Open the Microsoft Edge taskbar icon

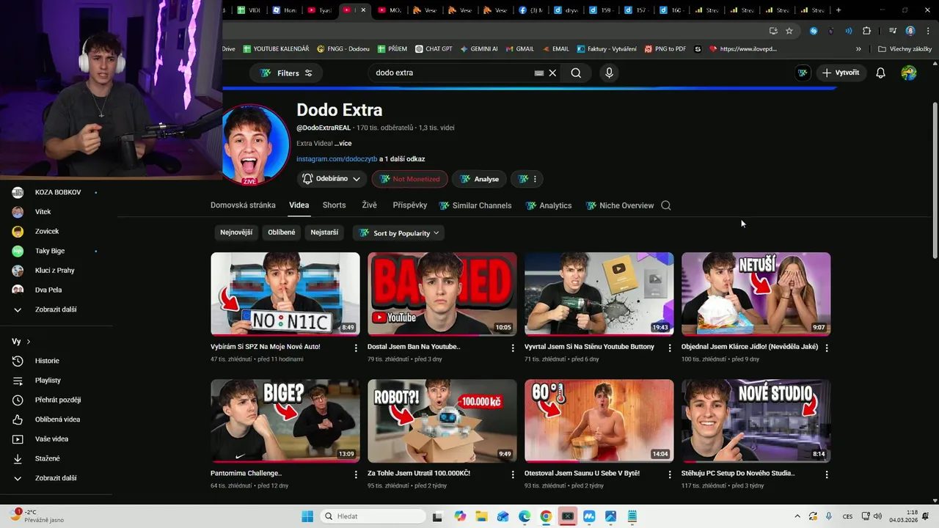point(525,516)
